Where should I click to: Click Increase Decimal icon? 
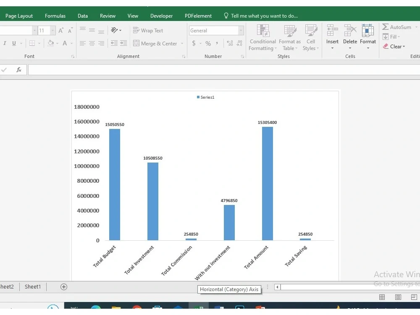click(x=230, y=43)
